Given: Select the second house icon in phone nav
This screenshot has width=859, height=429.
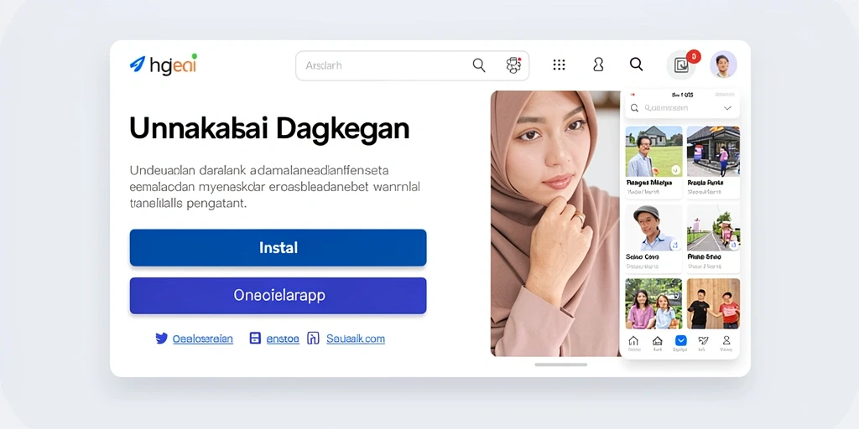Looking at the screenshot, I should pos(658,340).
